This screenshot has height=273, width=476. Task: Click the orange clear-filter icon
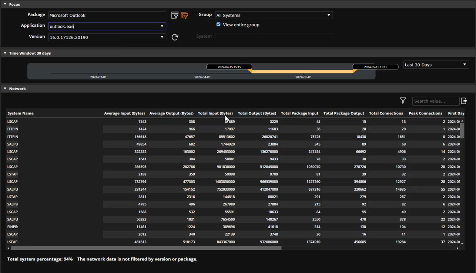[184, 15]
